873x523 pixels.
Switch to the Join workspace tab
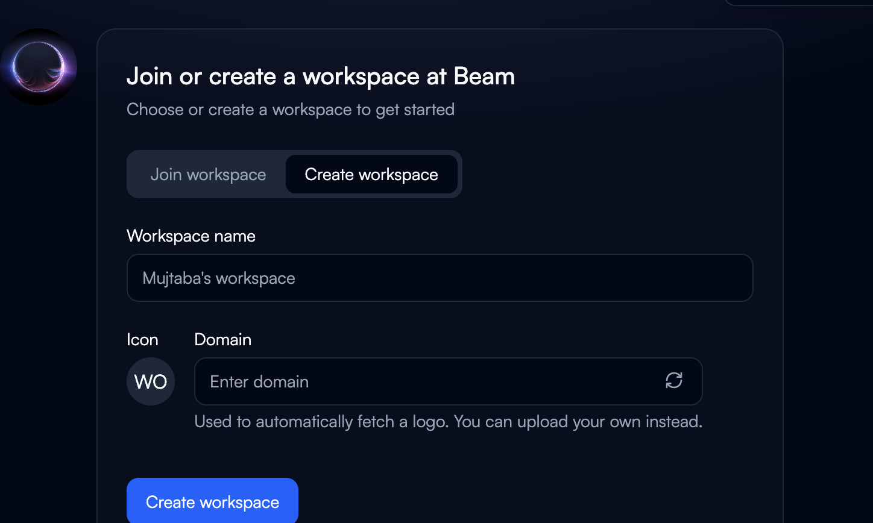[x=208, y=175]
